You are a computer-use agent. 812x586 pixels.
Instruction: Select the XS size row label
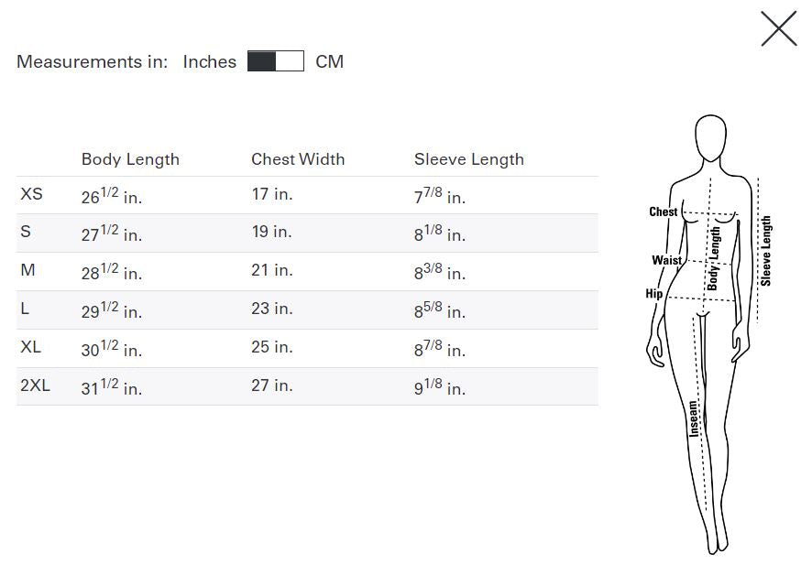(x=28, y=195)
